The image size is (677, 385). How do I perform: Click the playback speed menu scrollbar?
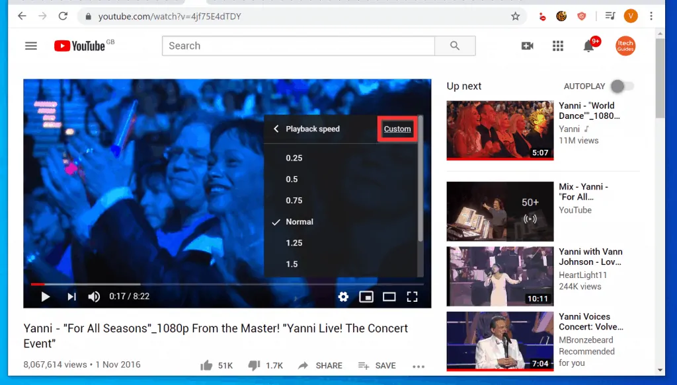(x=420, y=178)
